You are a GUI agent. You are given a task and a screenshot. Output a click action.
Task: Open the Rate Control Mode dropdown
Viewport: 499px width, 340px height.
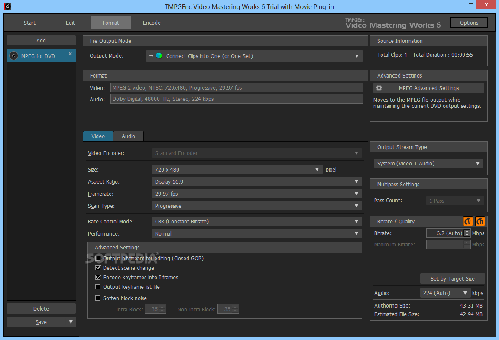(257, 222)
